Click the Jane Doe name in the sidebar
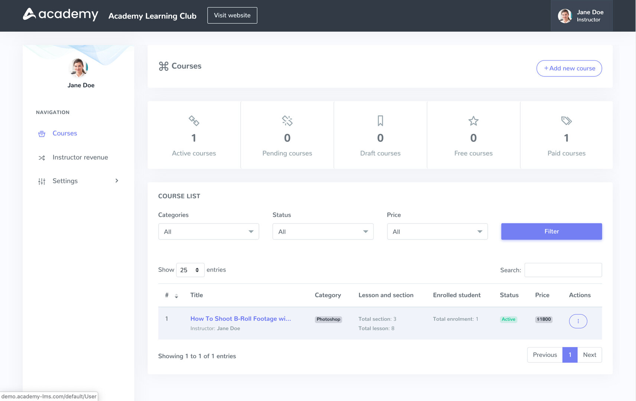Screen dimensions: 636x401 81,85
